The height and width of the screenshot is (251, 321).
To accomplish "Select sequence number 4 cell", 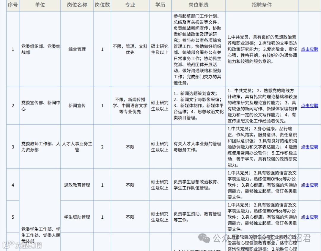I will [13, 185].
